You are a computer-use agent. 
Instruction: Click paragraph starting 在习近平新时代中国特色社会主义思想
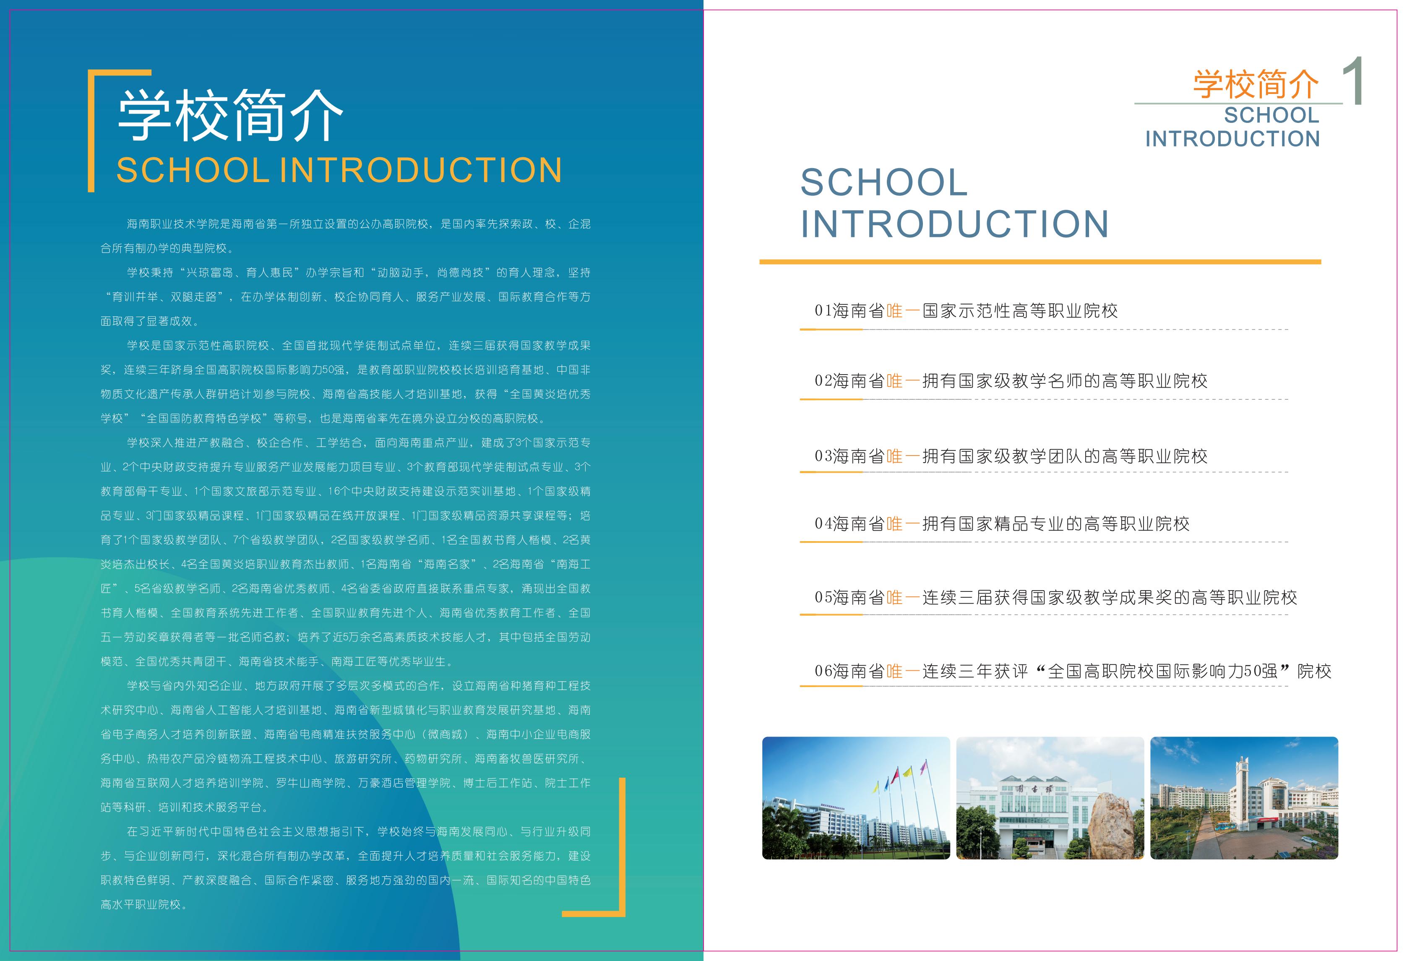(346, 868)
